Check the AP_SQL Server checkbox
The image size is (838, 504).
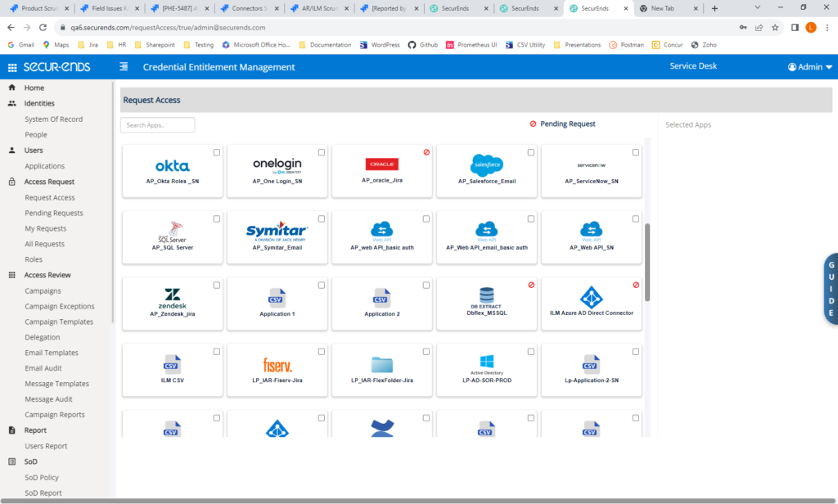pyautogui.click(x=216, y=218)
